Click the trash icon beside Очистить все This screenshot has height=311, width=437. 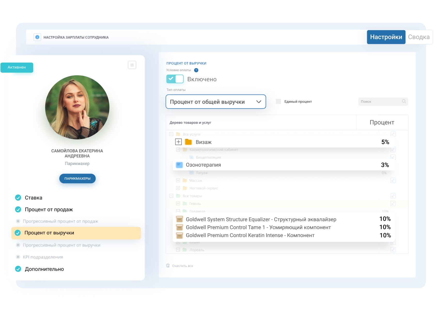[168, 266]
